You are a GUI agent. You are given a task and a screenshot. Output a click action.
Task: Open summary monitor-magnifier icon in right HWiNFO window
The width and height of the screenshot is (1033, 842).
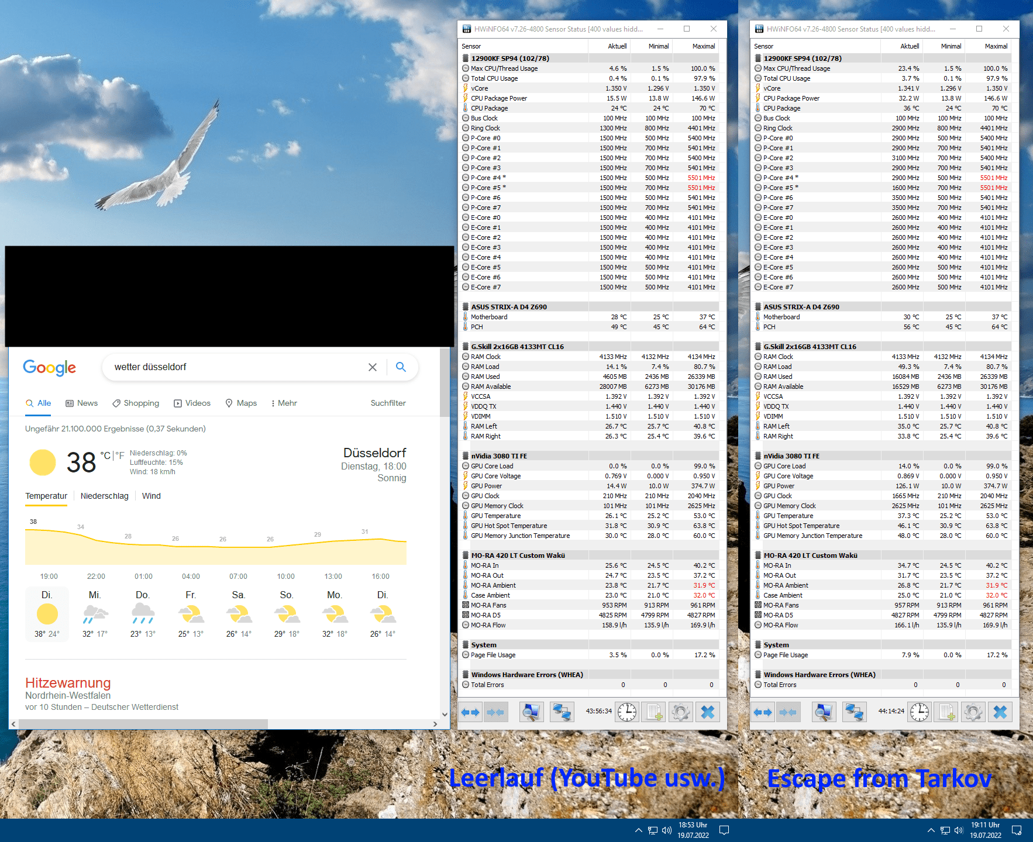[824, 712]
